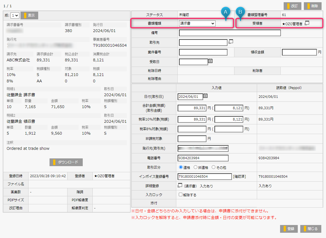Click the blue marker A callout
Screen dimensions: 326x238
226,12
